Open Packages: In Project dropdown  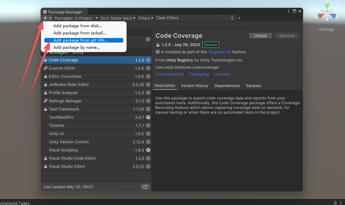point(76,18)
